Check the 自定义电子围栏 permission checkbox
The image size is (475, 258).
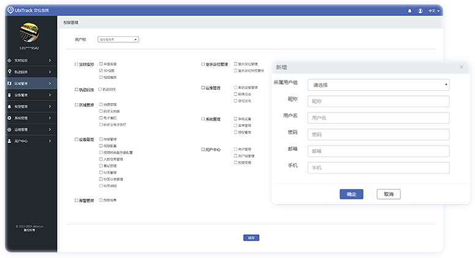[x=101, y=124]
